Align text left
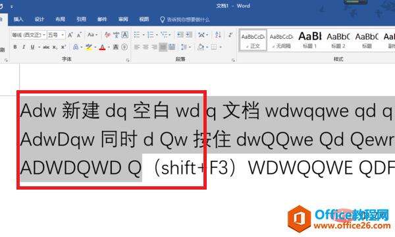395x237 pixels. (137, 47)
